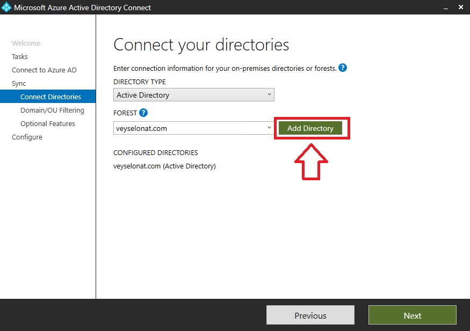Click the Microsoft Azure Active Directory Connect title

click(82, 8)
